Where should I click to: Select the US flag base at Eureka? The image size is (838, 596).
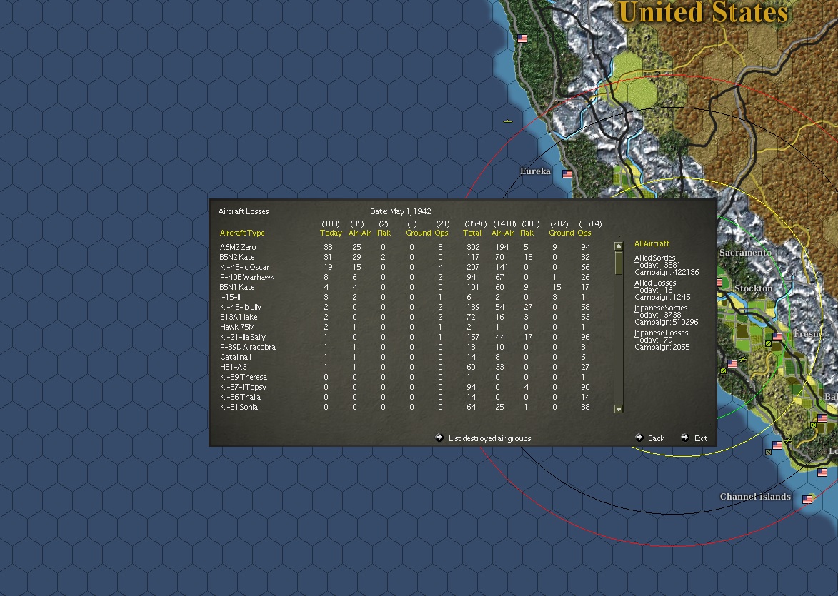point(567,174)
